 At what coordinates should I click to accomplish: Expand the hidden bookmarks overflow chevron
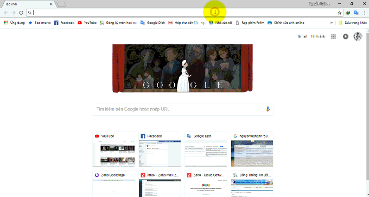[x=332, y=23]
